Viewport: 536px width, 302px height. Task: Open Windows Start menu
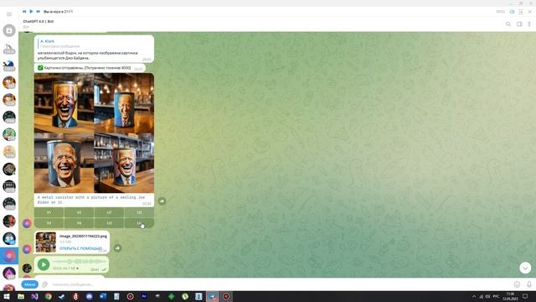[x=7, y=296]
